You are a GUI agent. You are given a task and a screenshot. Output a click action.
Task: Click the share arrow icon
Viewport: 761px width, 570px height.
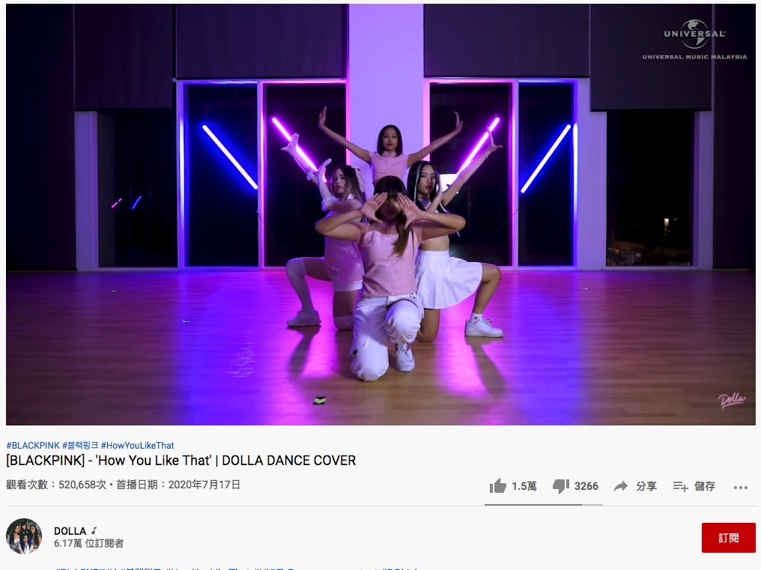coord(621,486)
